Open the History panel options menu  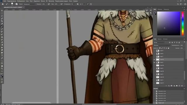click(184, 89)
